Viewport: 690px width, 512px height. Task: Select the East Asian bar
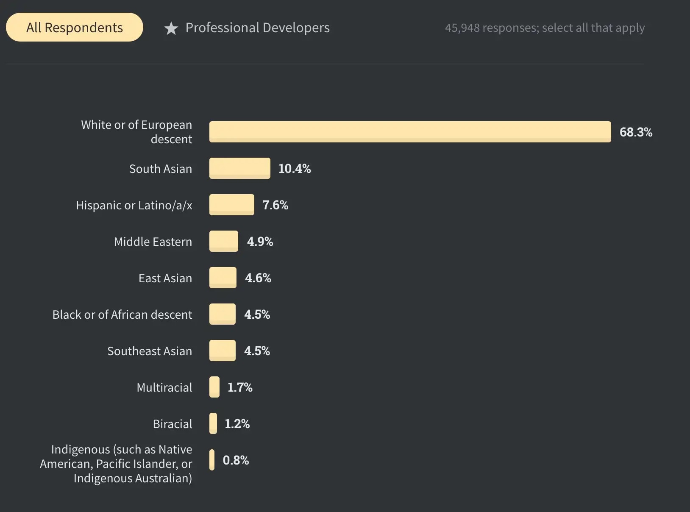point(223,278)
